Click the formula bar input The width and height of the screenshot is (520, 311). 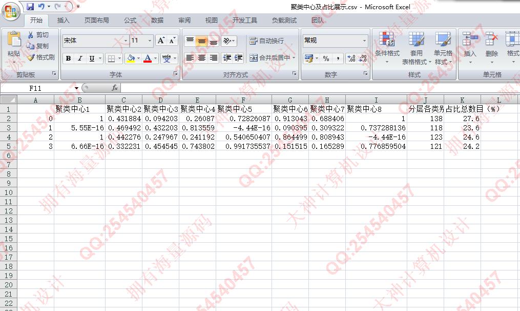[x=320, y=88]
